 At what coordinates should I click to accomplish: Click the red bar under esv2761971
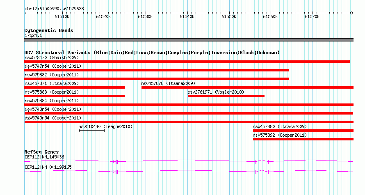pyautogui.click(x=226, y=96)
